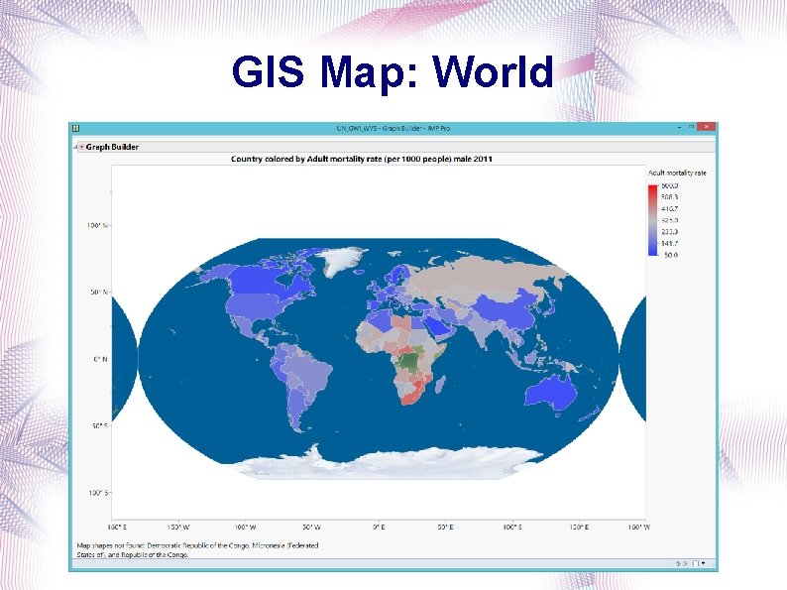Click the right-arrow icon in status bar
The width and height of the screenshot is (787, 590).
point(685,563)
